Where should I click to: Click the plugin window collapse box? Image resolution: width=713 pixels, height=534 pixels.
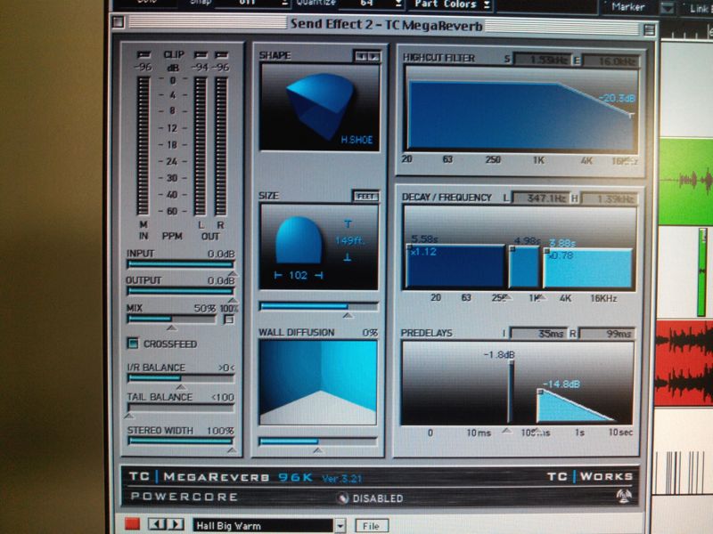coord(650,30)
